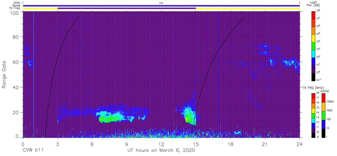Click the NOISE legend title
Screen dimensions: 337x156
[x=325, y=91]
